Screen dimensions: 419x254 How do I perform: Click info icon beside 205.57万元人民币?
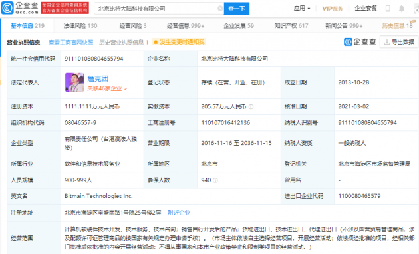[x=251, y=107]
